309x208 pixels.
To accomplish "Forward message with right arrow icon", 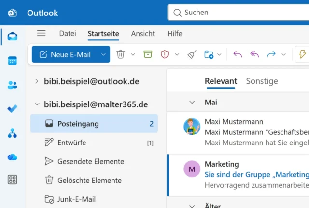I will coord(271,54).
